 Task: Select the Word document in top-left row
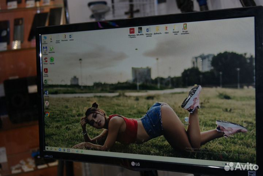click(x=70, y=36)
